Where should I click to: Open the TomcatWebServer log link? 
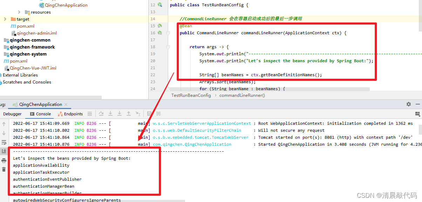point(200,137)
